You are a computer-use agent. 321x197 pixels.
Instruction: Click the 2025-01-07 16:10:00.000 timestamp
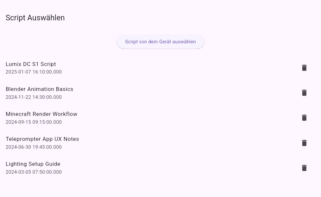(34, 72)
